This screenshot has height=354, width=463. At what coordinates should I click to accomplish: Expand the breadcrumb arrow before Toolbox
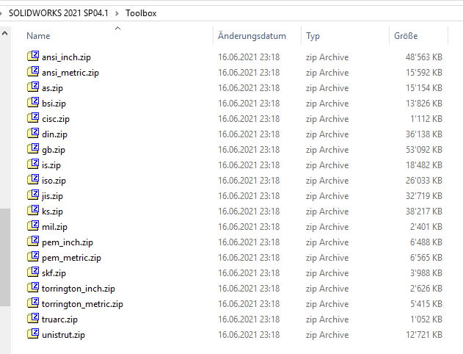click(117, 13)
